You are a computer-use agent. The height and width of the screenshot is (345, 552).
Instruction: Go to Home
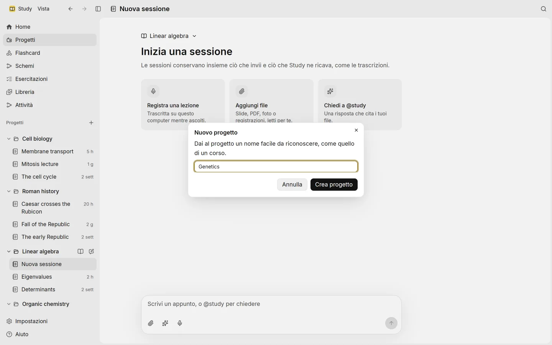coord(50,27)
